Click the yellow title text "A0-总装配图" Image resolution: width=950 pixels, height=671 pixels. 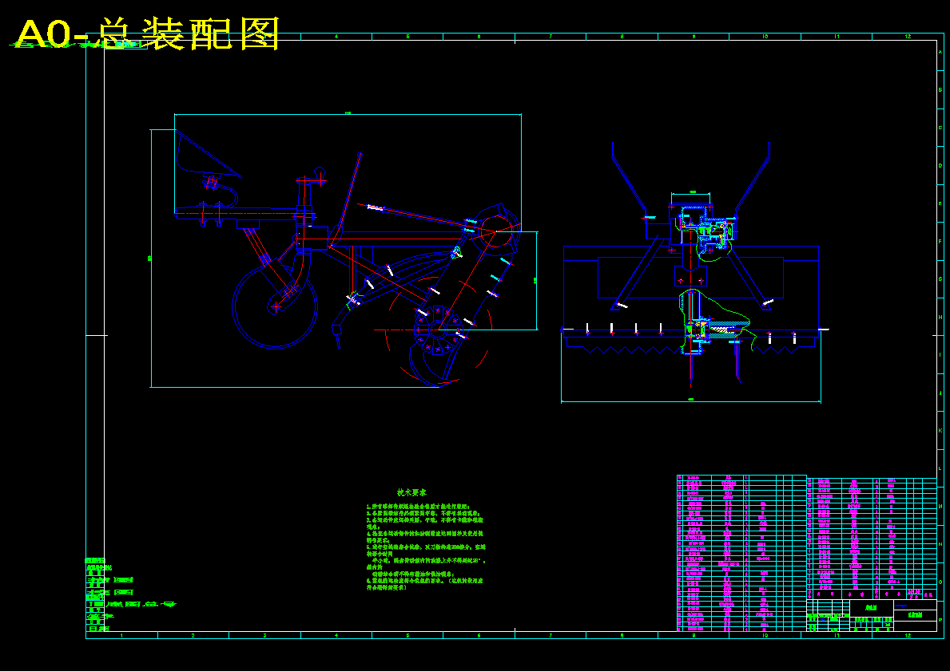148,34
